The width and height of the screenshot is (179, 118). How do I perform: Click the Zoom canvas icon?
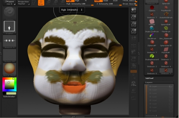click(133, 17)
